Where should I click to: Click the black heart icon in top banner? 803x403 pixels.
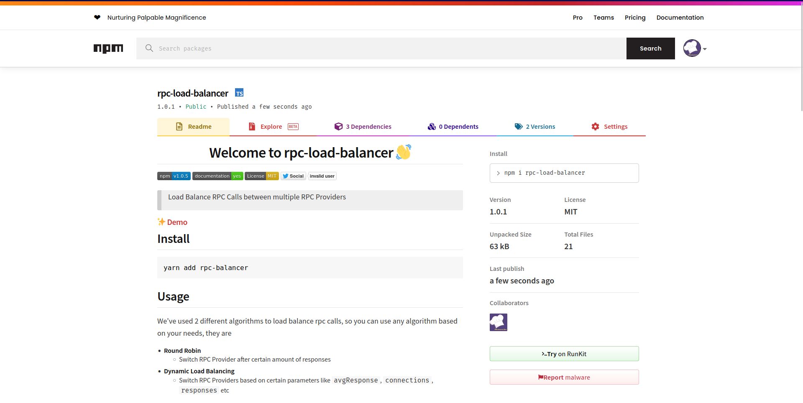(97, 17)
